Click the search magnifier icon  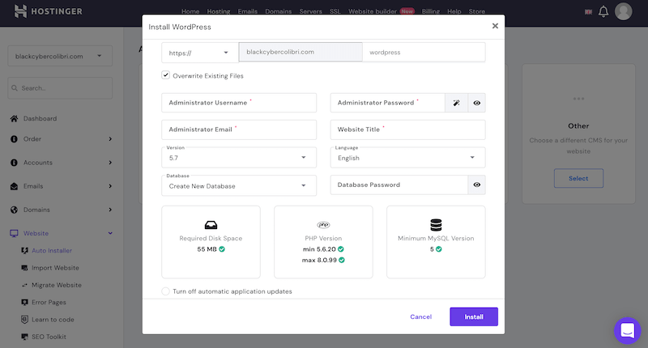click(15, 88)
